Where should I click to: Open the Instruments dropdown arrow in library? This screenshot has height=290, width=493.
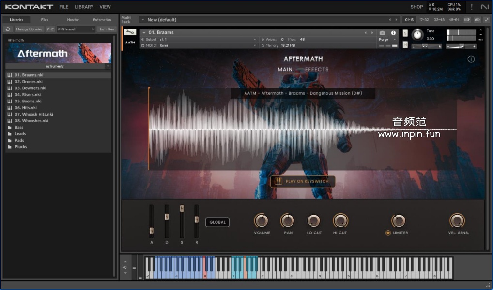tap(108, 66)
